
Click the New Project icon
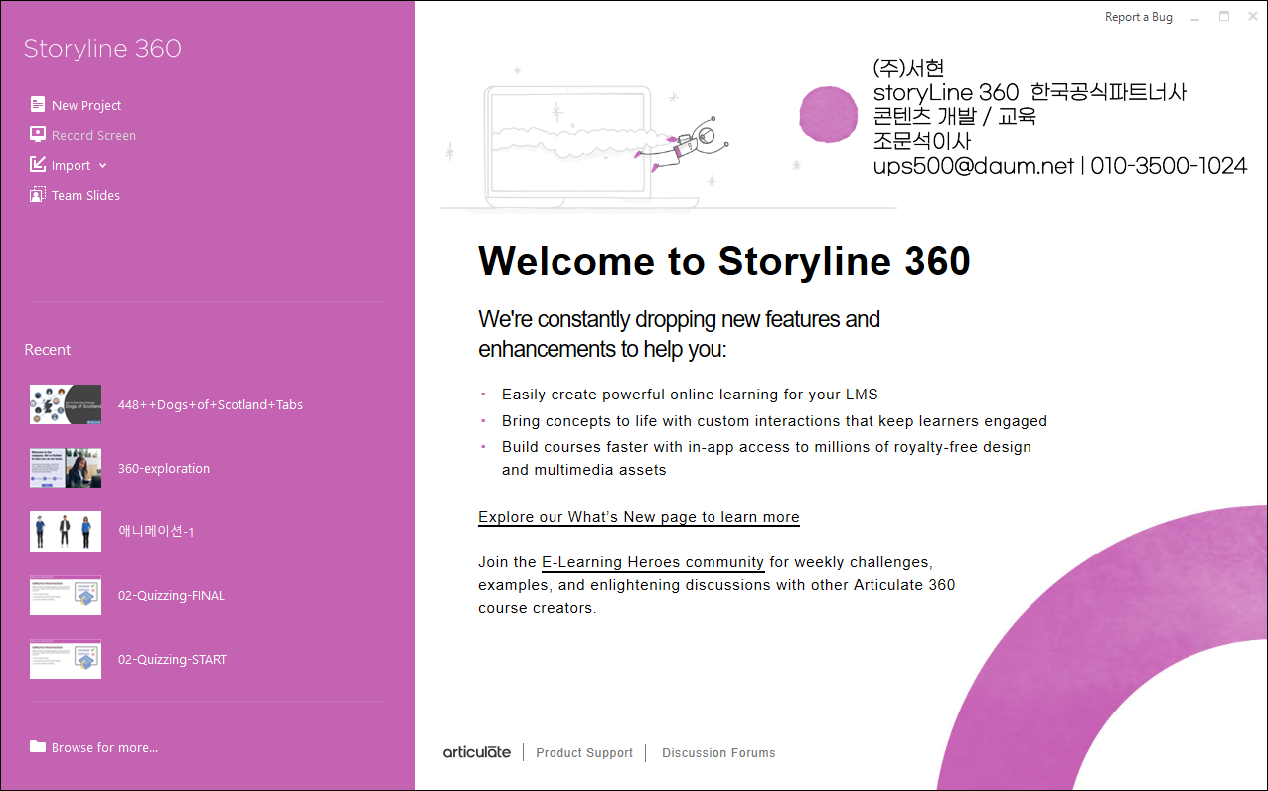(x=38, y=105)
